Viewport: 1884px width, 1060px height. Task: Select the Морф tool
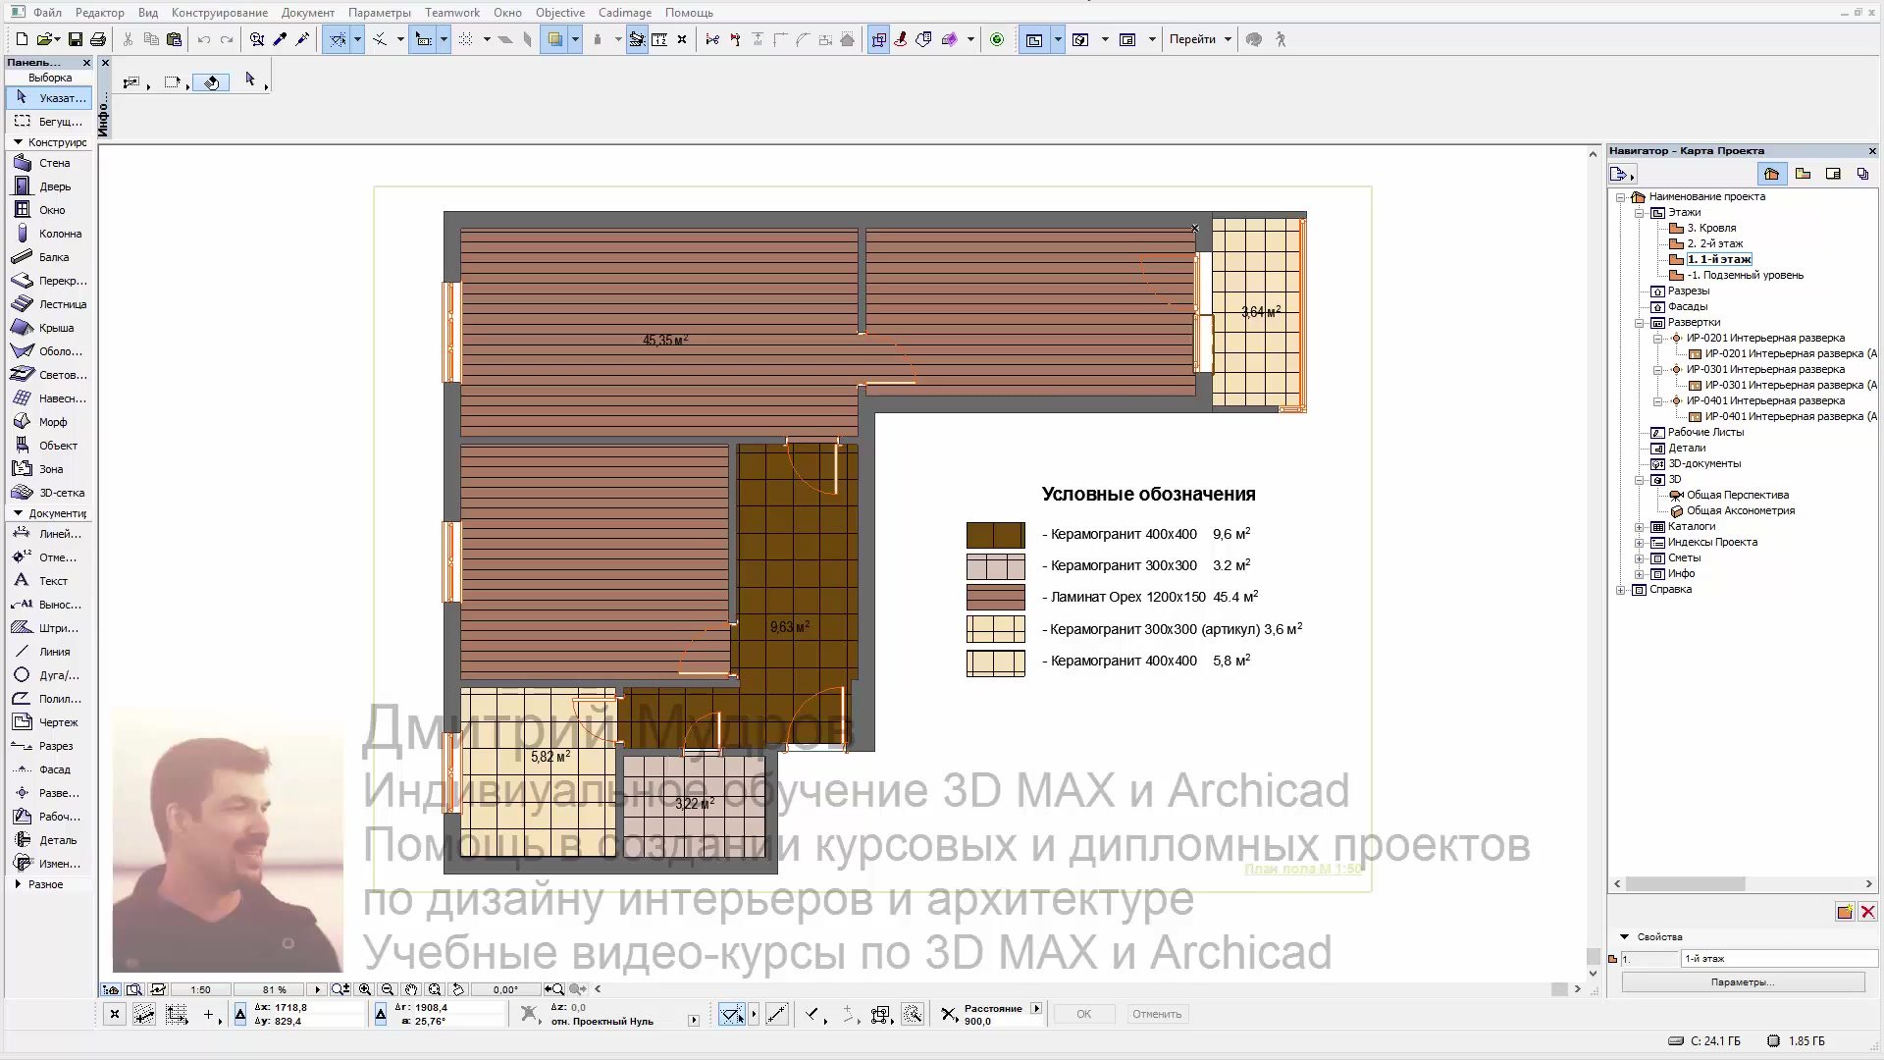(x=49, y=422)
